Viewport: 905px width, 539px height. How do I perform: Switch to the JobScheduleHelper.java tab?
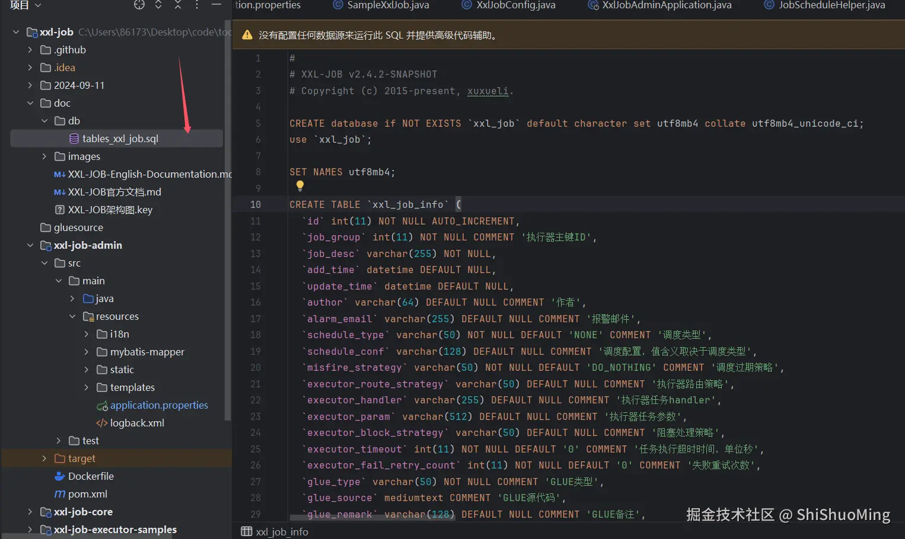(x=825, y=5)
